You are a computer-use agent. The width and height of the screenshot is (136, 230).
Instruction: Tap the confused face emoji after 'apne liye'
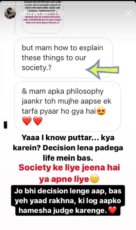95,179
